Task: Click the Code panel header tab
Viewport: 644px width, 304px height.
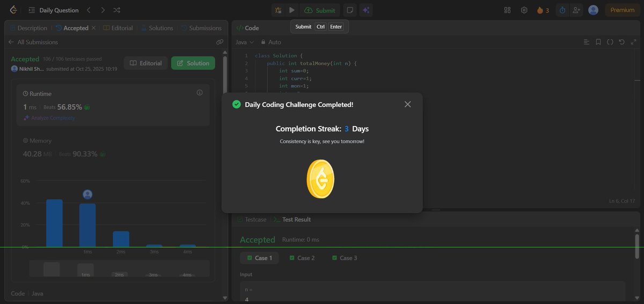Action: pyautogui.click(x=247, y=28)
